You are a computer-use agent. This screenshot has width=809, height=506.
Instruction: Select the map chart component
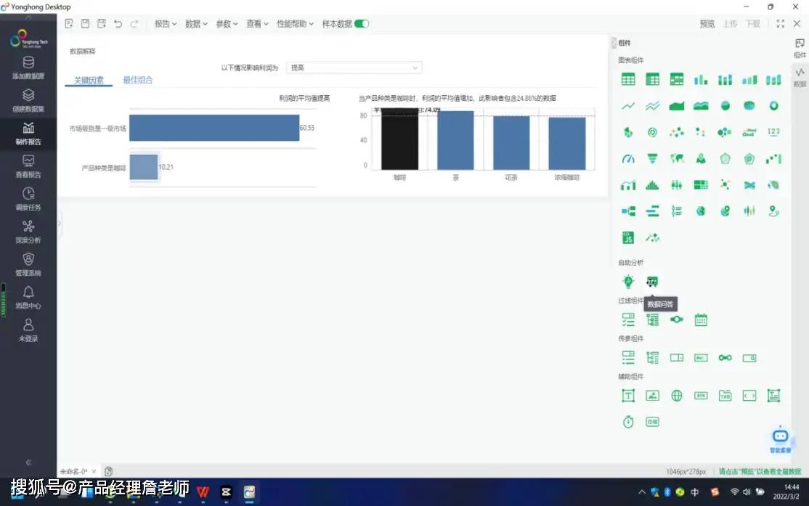pyautogui.click(x=677, y=158)
